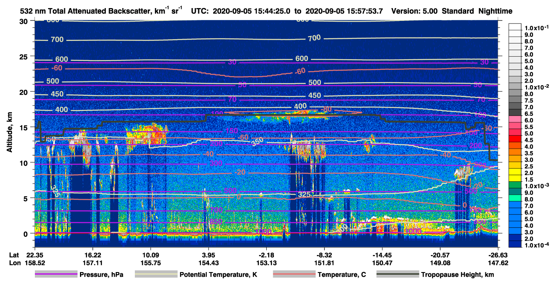This screenshot has height=284, width=553.
Task: Click colorbar label '1.0x10-4' at bottom
Action: [x=536, y=246]
